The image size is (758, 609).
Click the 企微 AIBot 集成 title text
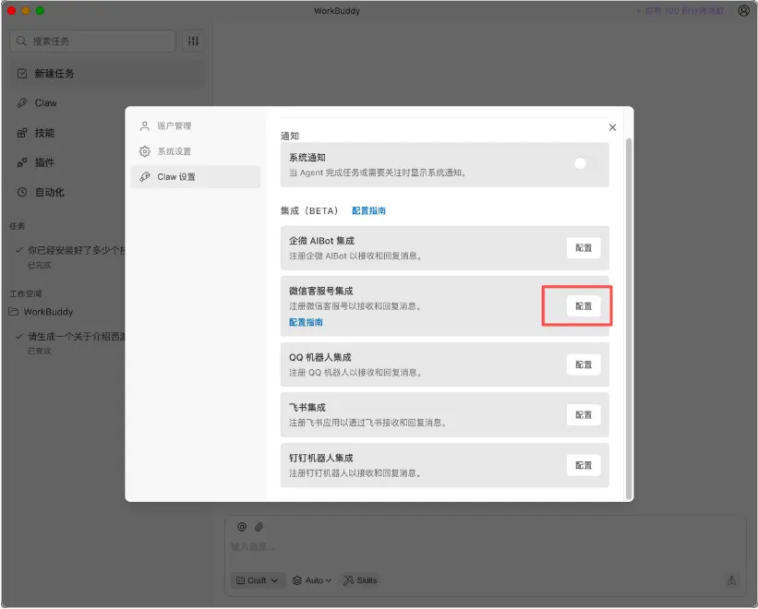click(322, 241)
